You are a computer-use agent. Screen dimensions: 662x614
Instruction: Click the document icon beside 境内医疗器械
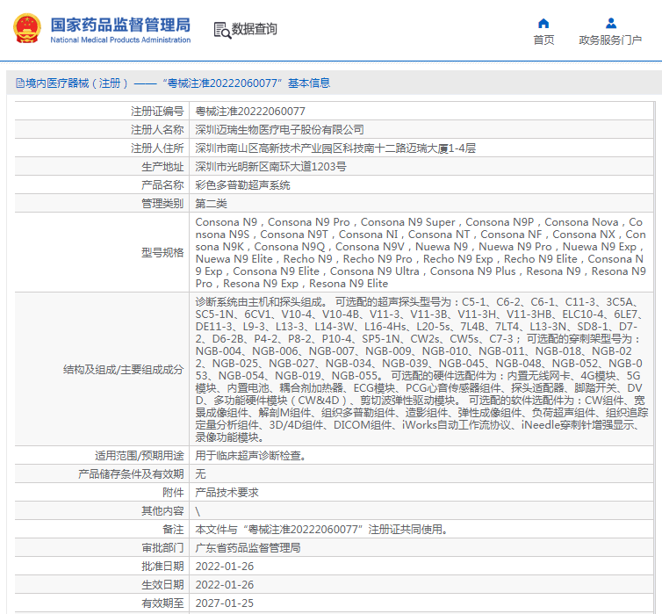tap(19, 83)
